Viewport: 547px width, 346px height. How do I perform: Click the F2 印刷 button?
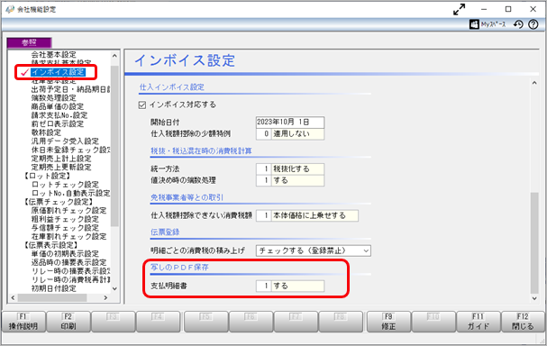(x=68, y=322)
